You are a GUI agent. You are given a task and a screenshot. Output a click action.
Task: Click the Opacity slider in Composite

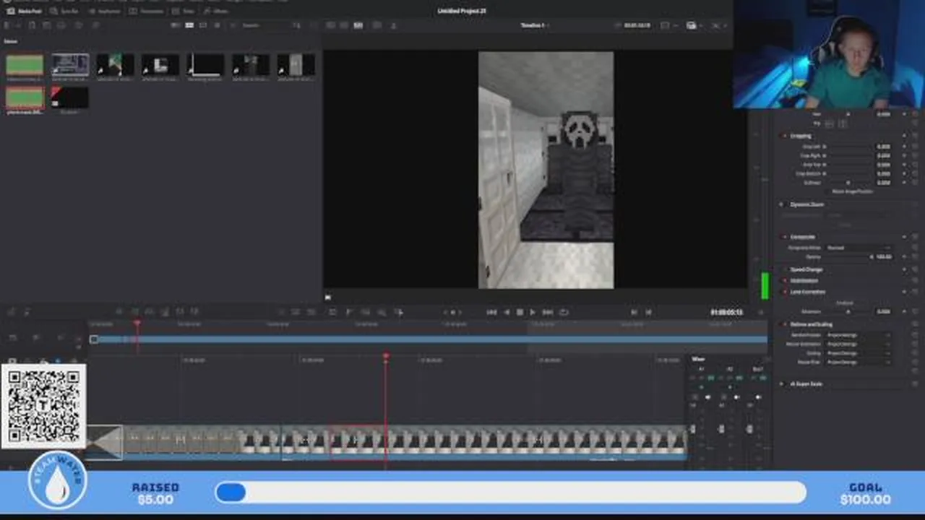point(847,256)
